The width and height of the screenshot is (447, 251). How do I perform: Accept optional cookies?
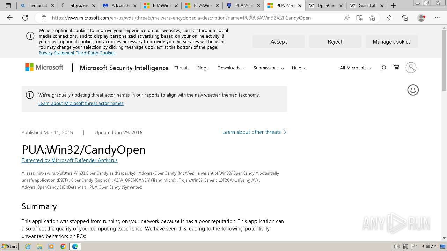(x=279, y=41)
